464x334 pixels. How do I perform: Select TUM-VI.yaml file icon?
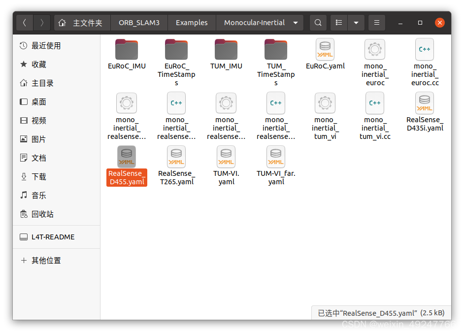point(226,157)
